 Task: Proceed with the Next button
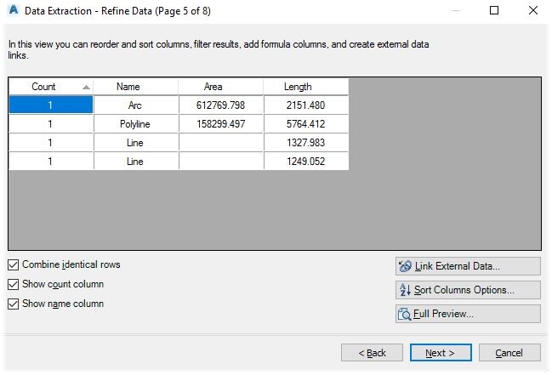pyautogui.click(x=441, y=353)
